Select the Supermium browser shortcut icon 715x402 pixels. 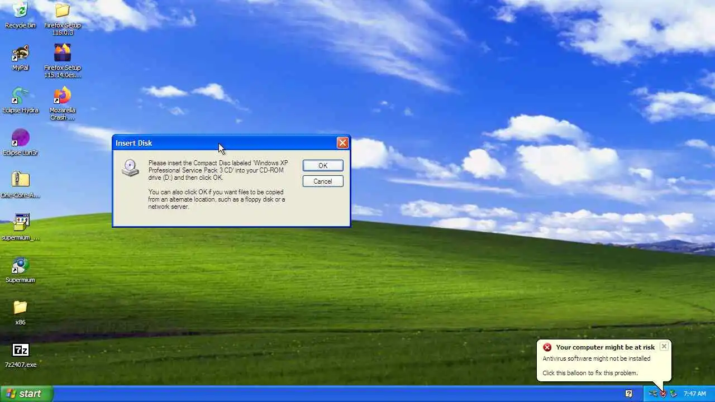[x=20, y=265]
